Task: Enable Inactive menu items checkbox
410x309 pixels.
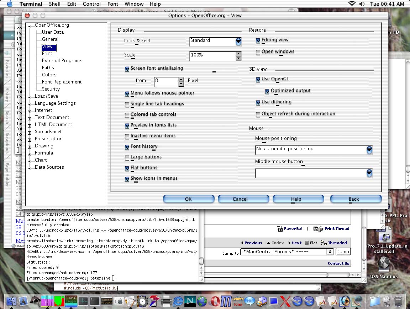Action: point(127,136)
